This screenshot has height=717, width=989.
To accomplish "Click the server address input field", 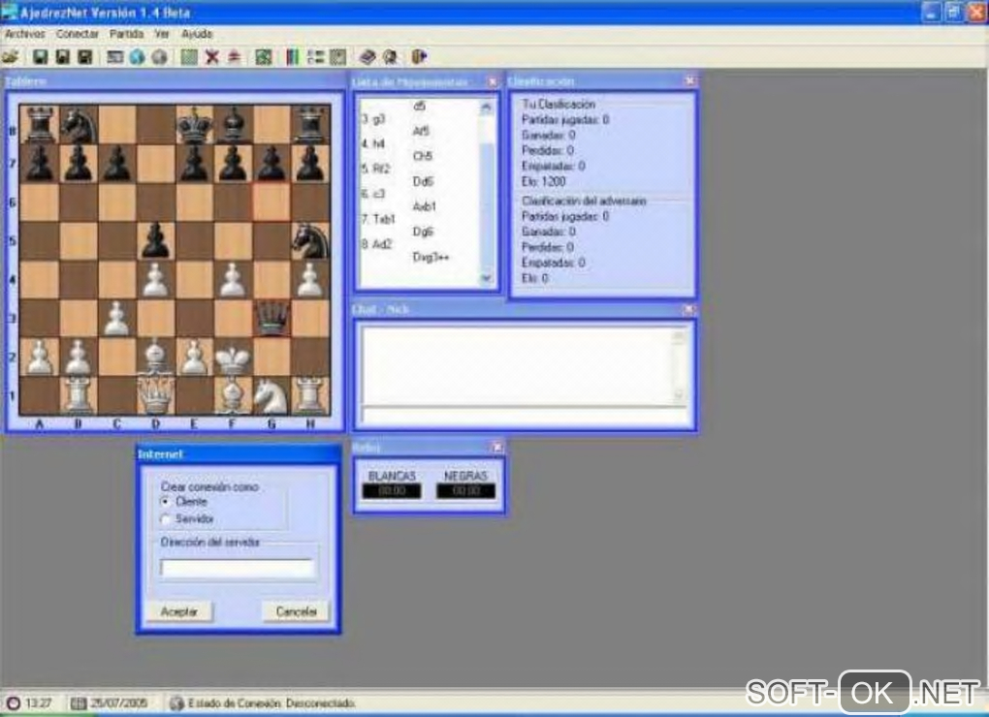I will [x=238, y=568].
